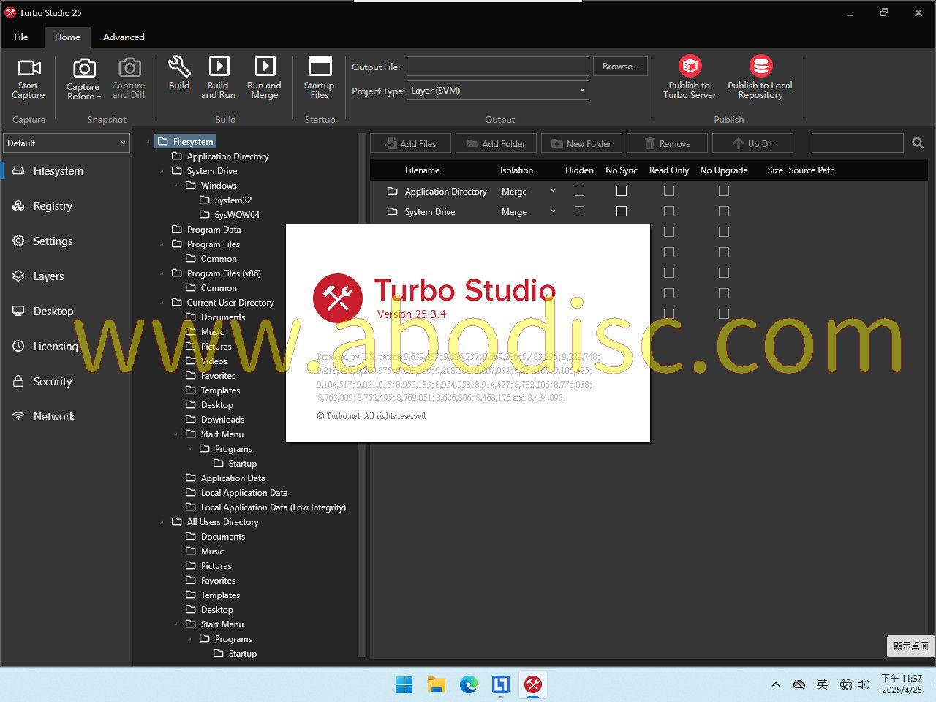Click the Build wrench icon
The image size is (936, 702).
click(x=179, y=67)
